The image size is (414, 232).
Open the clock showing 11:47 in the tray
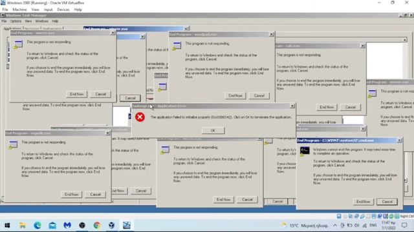coord(388,226)
